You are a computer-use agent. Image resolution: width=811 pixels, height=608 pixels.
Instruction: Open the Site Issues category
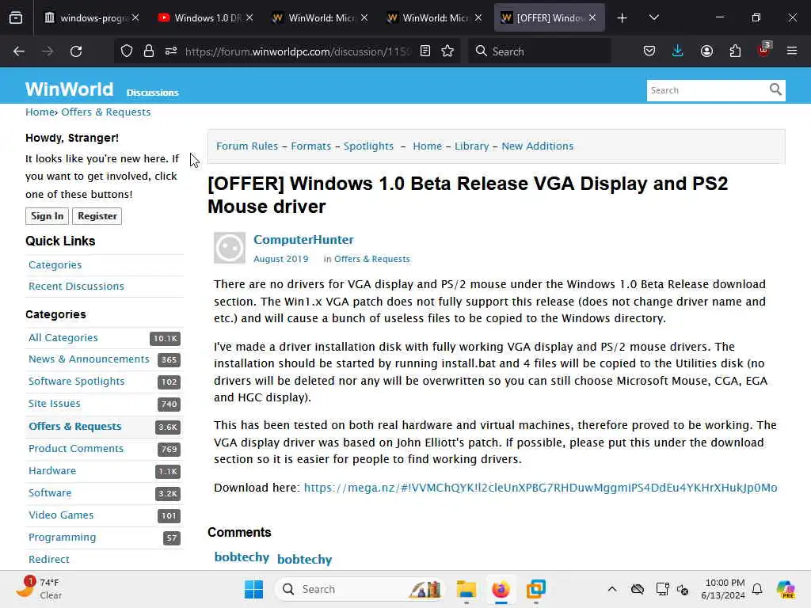click(x=55, y=404)
